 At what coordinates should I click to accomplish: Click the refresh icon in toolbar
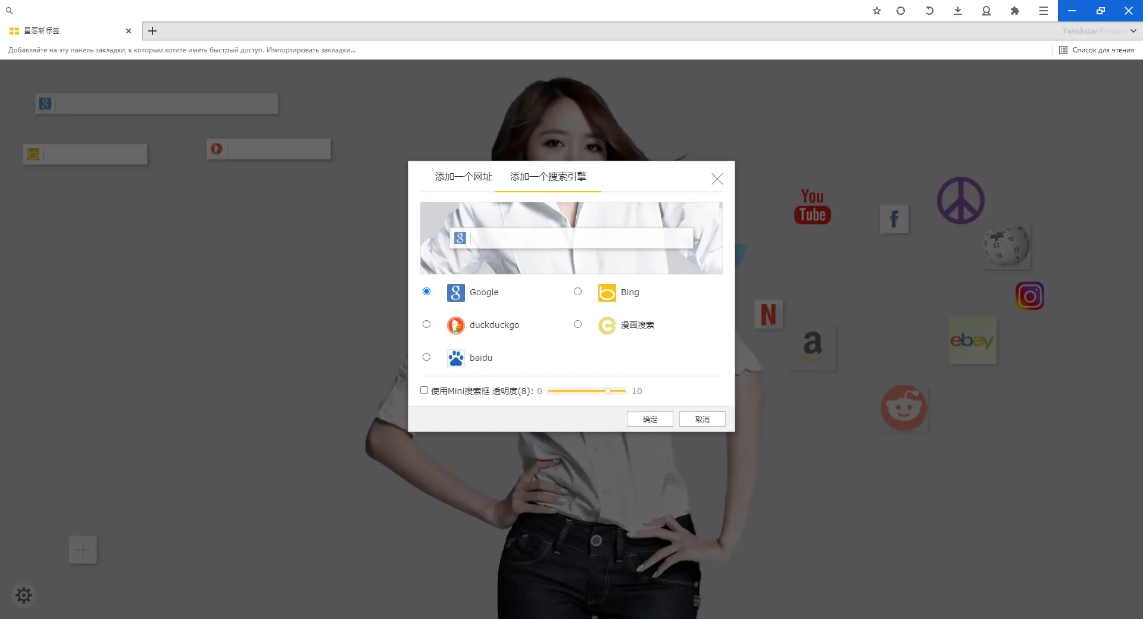(901, 11)
